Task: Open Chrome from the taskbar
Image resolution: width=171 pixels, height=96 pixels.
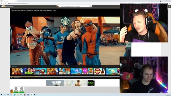Action: [x=31, y=95]
